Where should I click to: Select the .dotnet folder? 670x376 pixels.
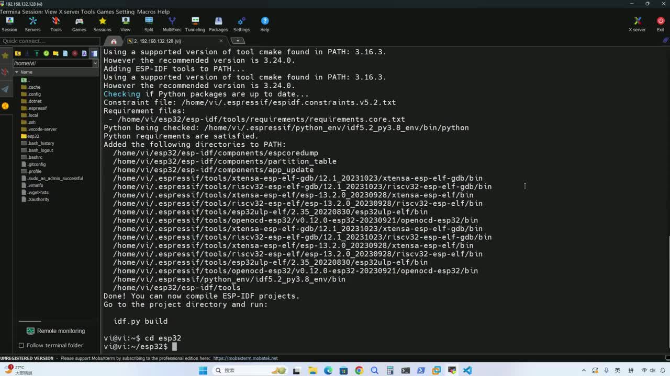pos(31,101)
